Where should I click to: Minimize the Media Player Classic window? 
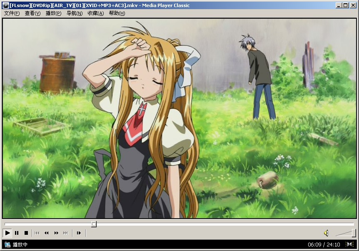point(339,5)
